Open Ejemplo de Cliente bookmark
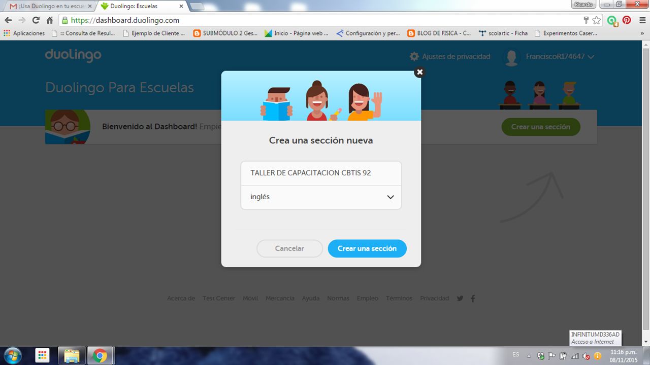Viewport: 650px width, 365px height. point(154,33)
